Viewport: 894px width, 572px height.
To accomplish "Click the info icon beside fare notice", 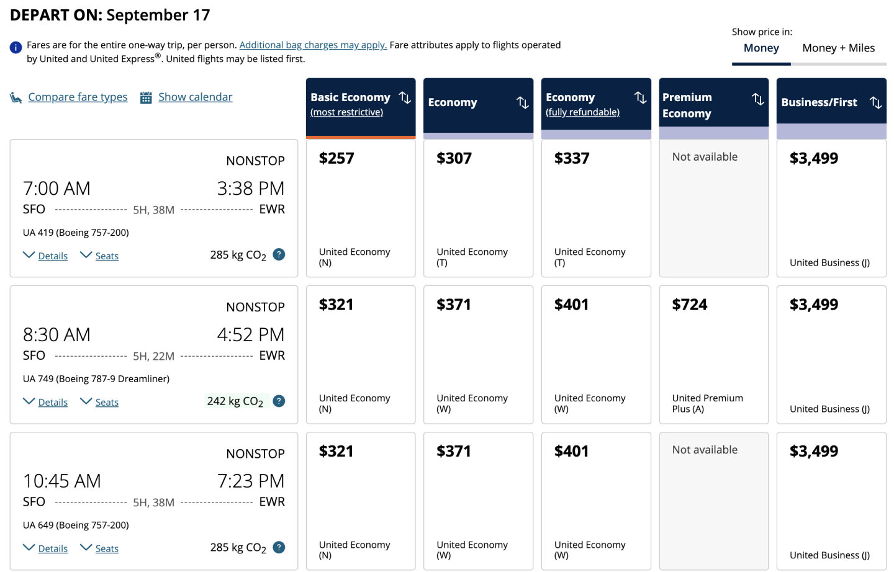I will [16, 47].
